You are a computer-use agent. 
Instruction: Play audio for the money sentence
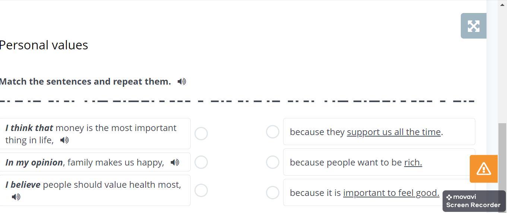(x=64, y=140)
